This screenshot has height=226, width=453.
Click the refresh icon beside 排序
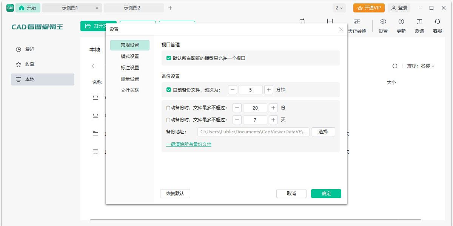[395, 66]
